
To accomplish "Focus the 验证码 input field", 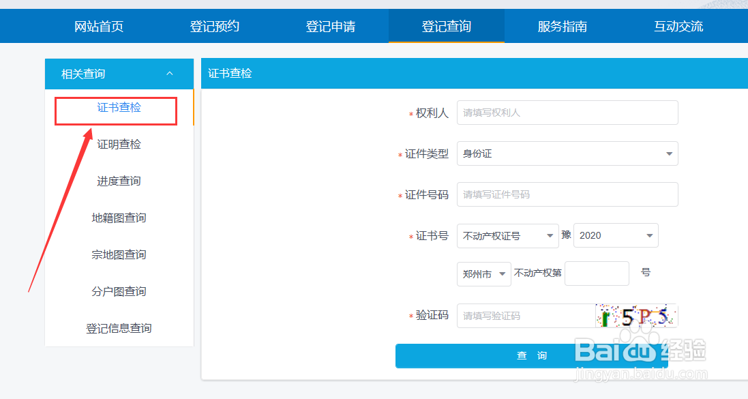I will click(x=526, y=316).
